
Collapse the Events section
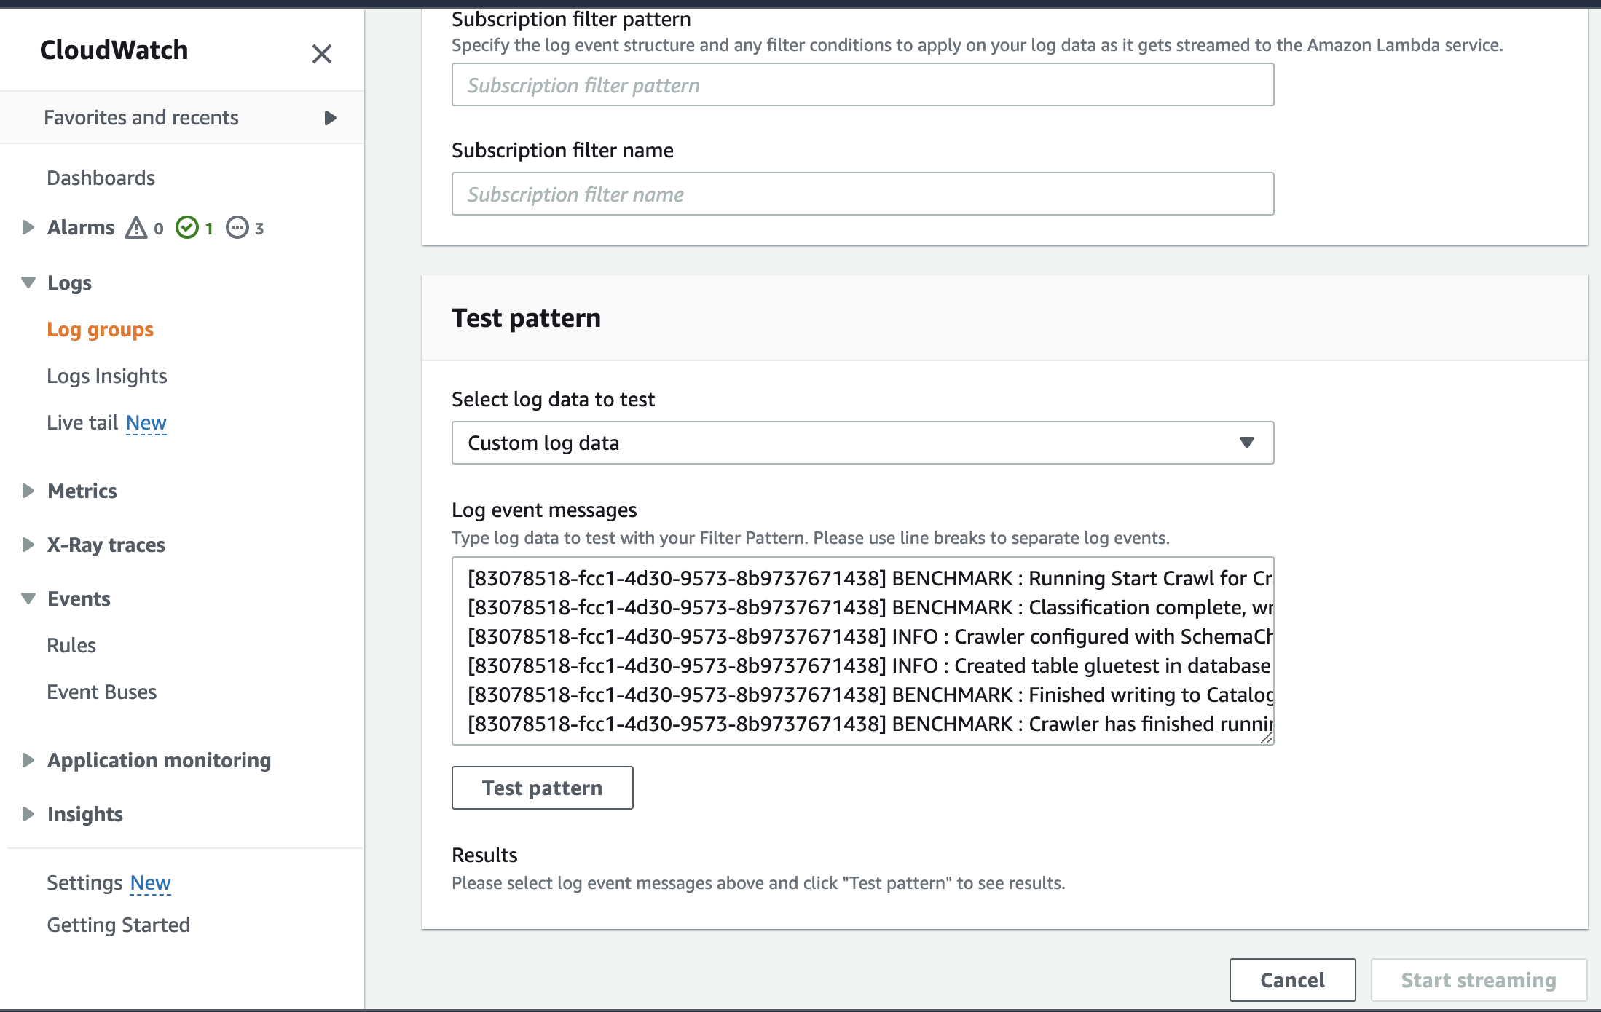pyautogui.click(x=28, y=598)
